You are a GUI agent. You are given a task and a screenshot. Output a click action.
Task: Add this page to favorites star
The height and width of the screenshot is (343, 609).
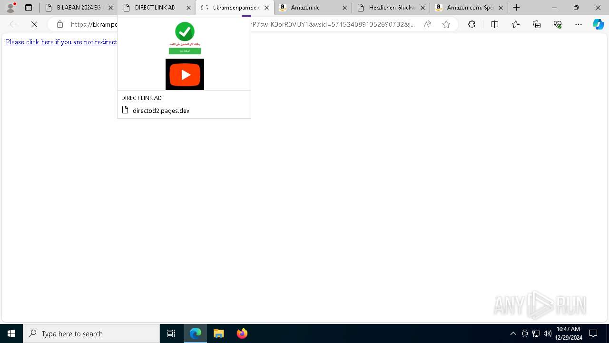pyautogui.click(x=446, y=24)
